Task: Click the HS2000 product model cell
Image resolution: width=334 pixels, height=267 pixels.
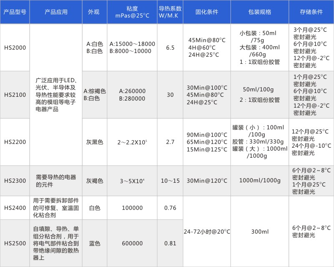Action: pyautogui.click(x=15, y=48)
